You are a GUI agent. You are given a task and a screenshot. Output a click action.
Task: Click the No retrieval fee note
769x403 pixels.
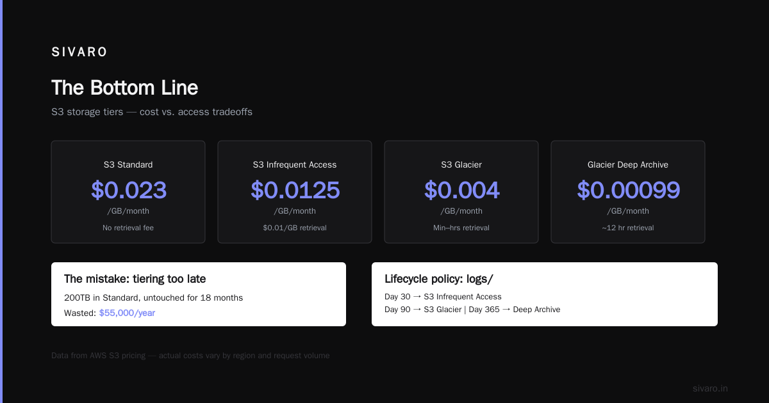coord(128,228)
